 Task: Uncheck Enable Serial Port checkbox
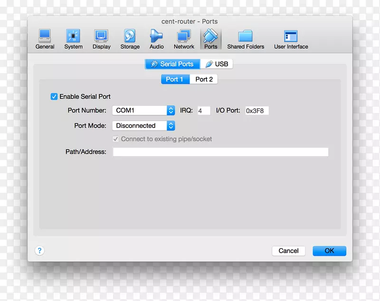(x=54, y=96)
